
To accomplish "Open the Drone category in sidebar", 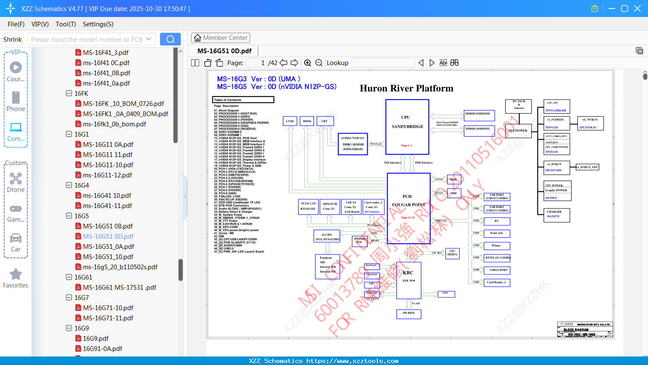I will tap(16, 182).
